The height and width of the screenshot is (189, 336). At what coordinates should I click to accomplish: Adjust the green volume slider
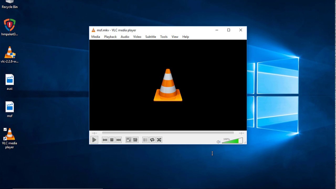232,141
